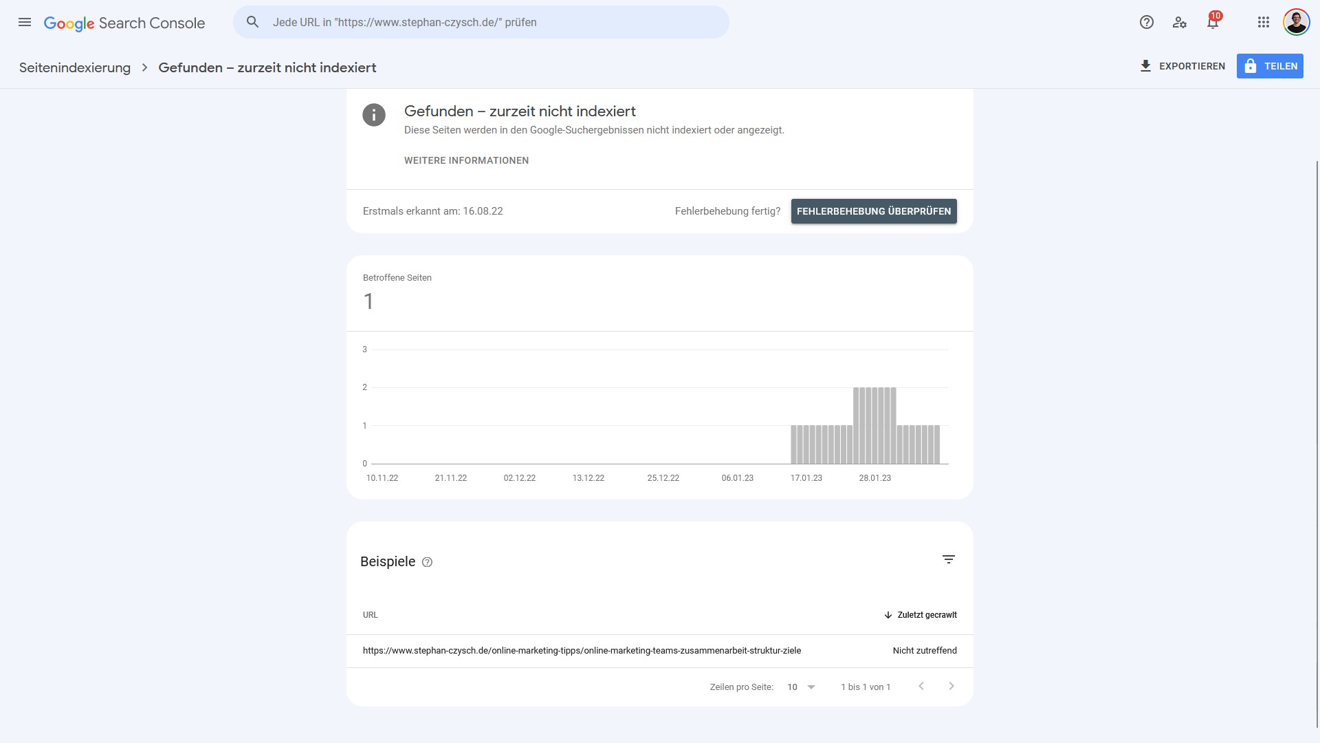Open Weitere Informationen link

(x=467, y=160)
